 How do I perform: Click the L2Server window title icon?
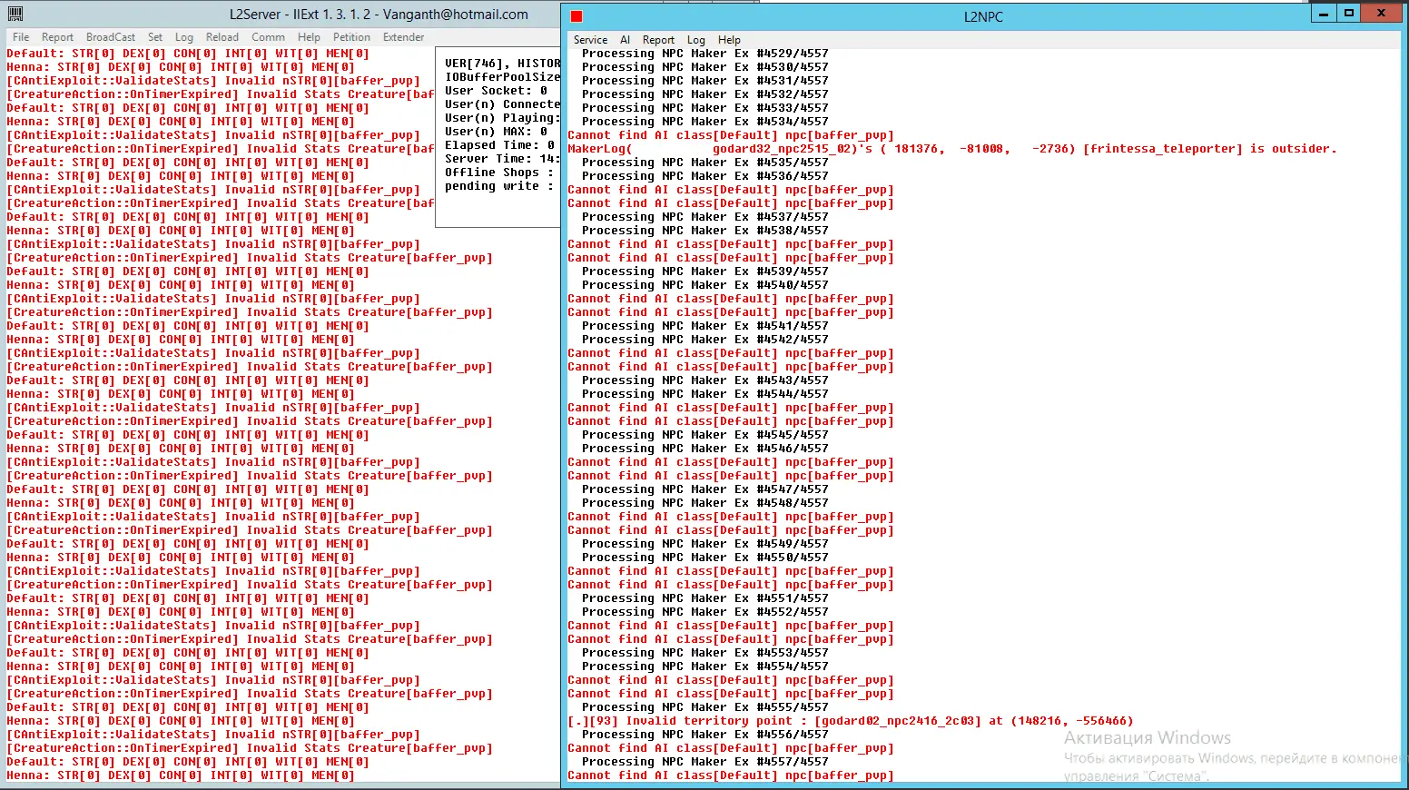[x=15, y=14]
